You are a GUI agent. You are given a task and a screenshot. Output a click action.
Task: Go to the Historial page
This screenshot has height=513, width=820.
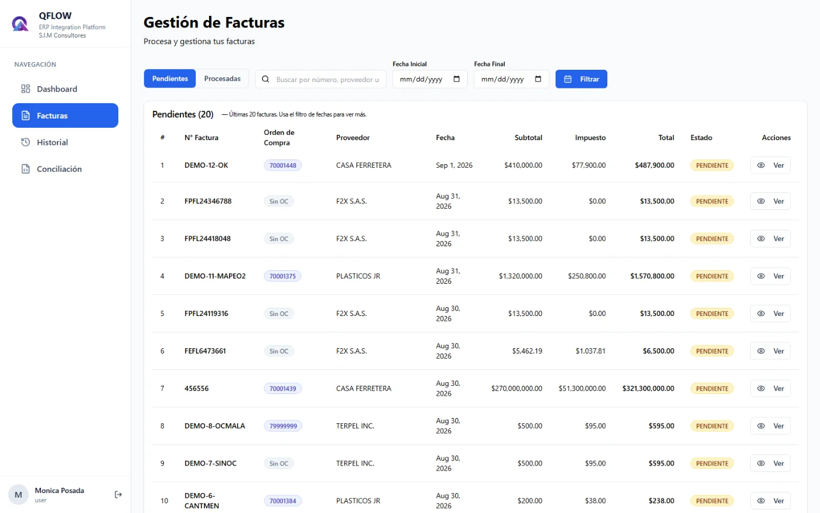(65, 142)
